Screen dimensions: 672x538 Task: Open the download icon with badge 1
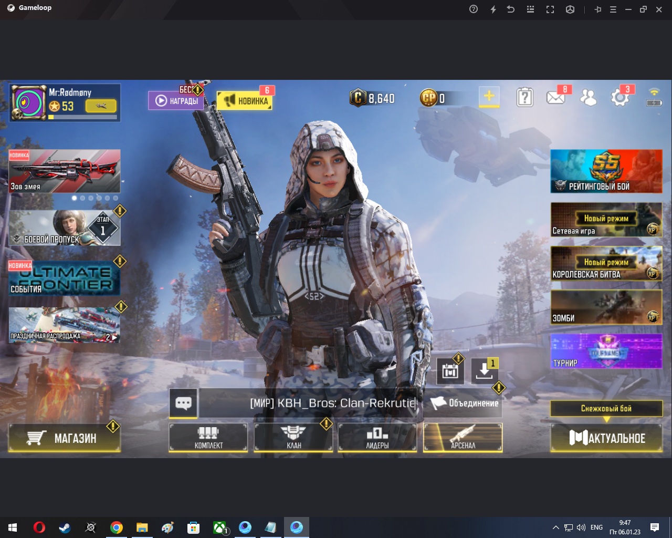(x=484, y=371)
